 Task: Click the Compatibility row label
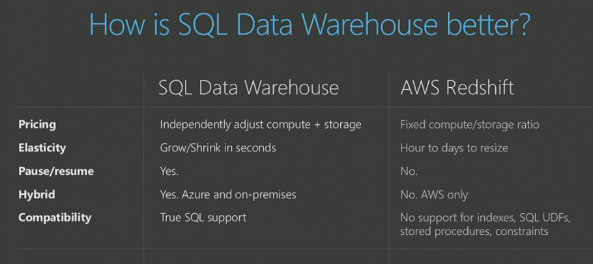point(55,217)
